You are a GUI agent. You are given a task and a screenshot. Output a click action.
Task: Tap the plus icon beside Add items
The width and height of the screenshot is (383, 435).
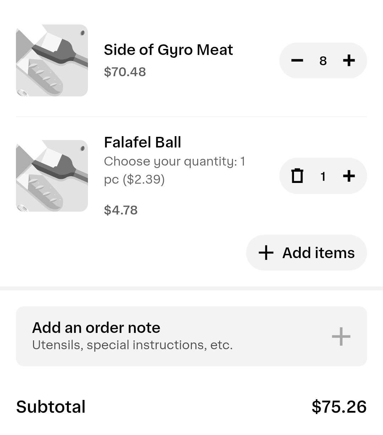[x=266, y=253]
